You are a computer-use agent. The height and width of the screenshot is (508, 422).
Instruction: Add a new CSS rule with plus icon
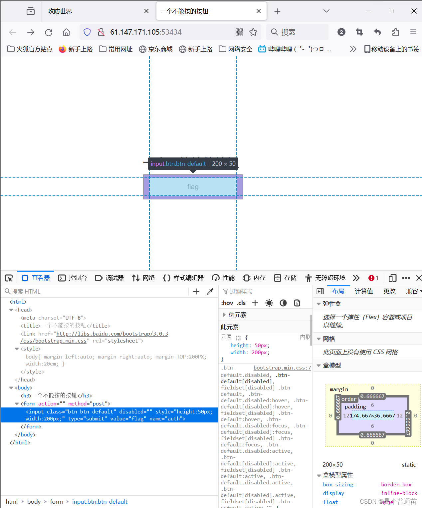(x=255, y=303)
